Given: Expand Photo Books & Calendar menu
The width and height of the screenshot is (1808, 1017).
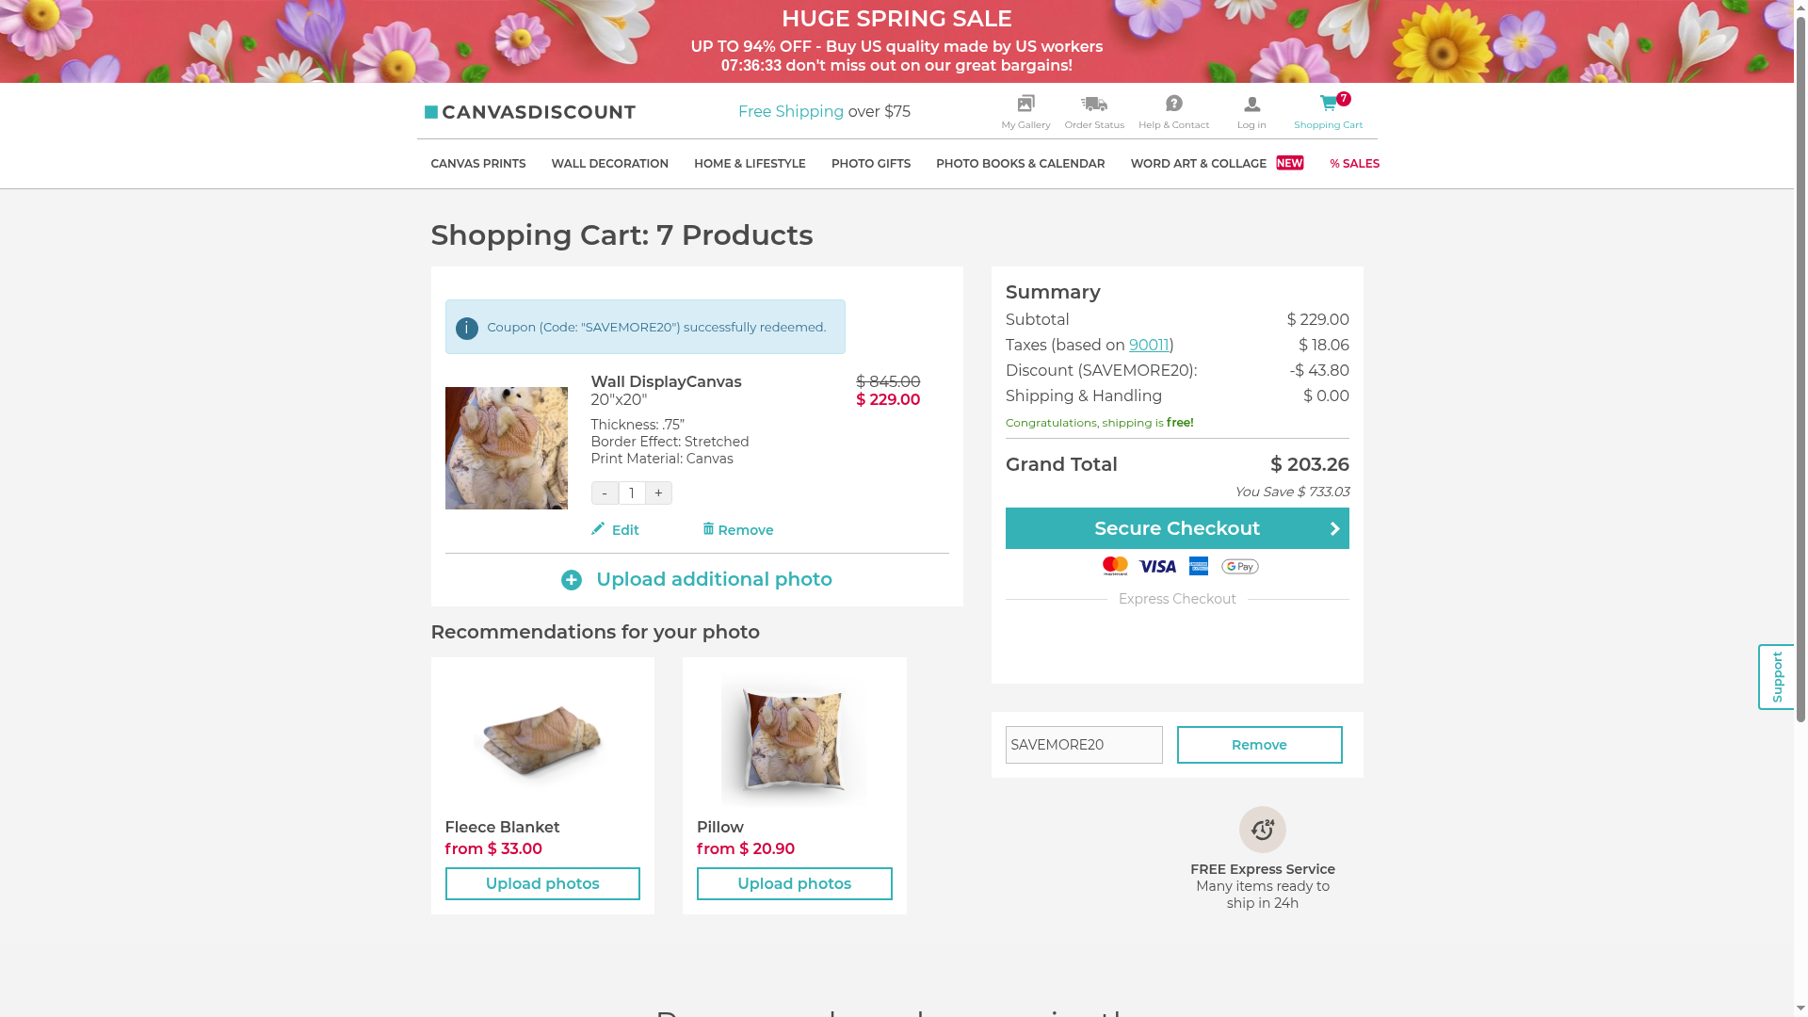Looking at the screenshot, I should tap(1020, 164).
